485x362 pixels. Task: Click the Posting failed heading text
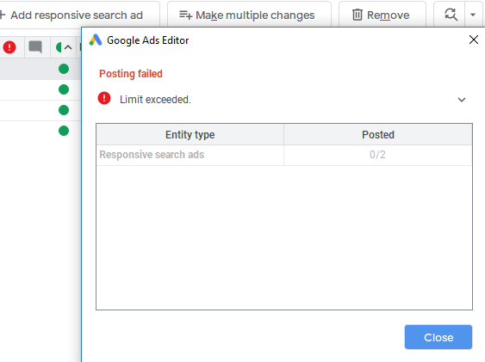[131, 74]
